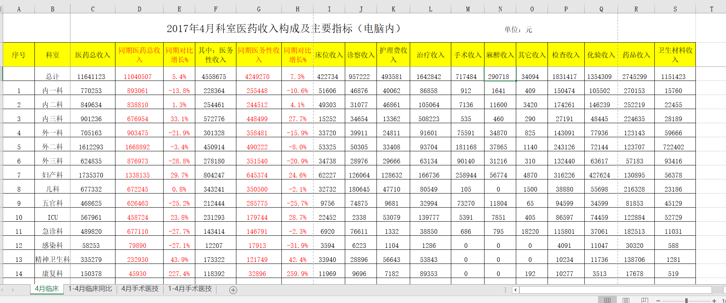
Task: Click the cell with value 2745299
Action: pos(636,74)
